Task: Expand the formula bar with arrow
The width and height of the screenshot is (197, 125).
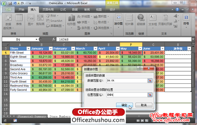Action: click(x=193, y=39)
